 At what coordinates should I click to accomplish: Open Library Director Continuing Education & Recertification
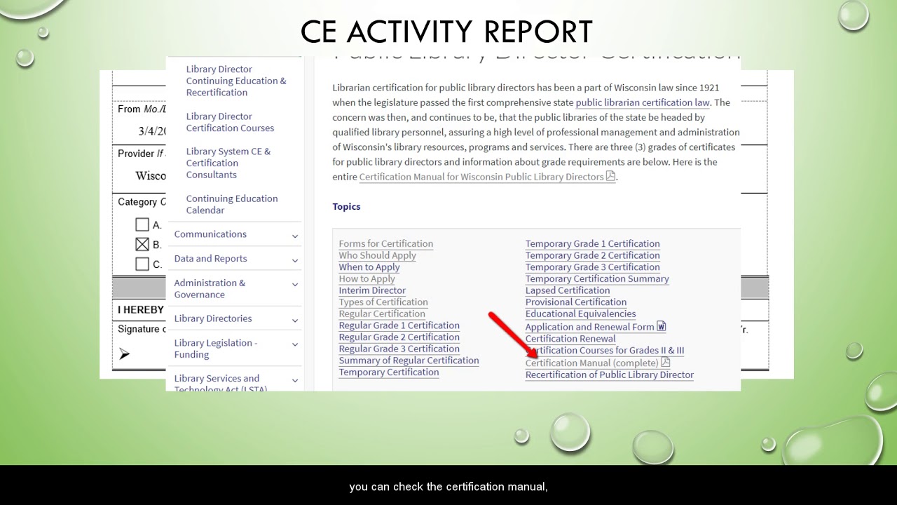pyautogui.click(x=236, y=81)
